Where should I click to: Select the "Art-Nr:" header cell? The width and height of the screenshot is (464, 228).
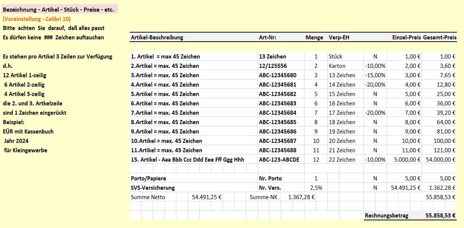tap(268, 37)
